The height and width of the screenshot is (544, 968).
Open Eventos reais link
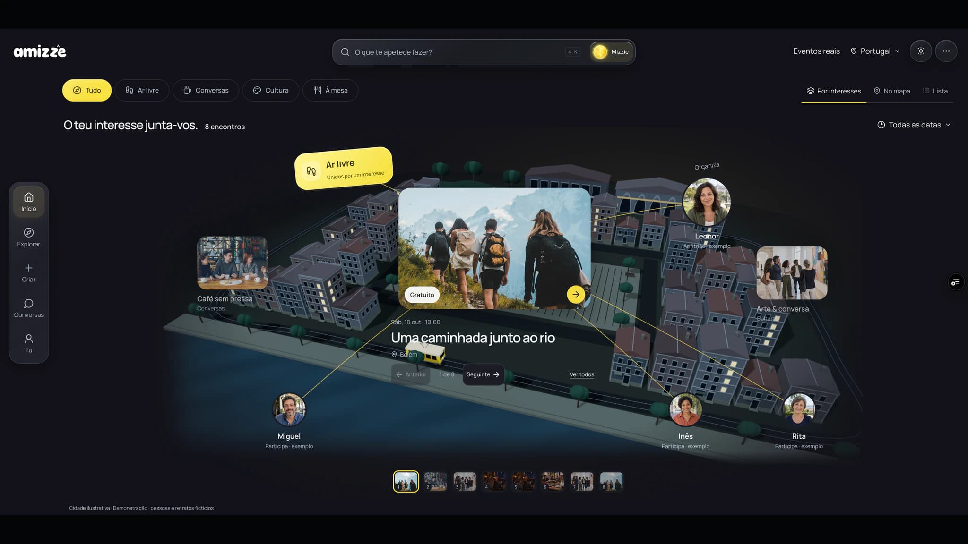coord(816,51)
